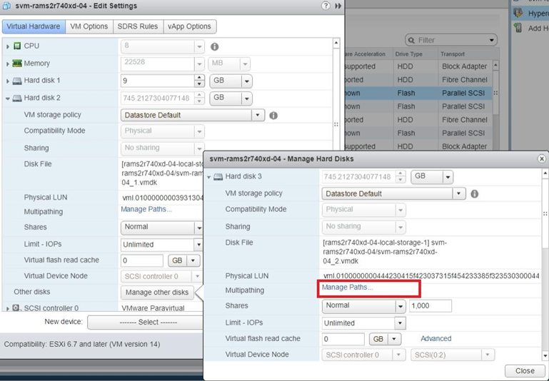Collapse the Hard disk 2 section

pos(8,98)
